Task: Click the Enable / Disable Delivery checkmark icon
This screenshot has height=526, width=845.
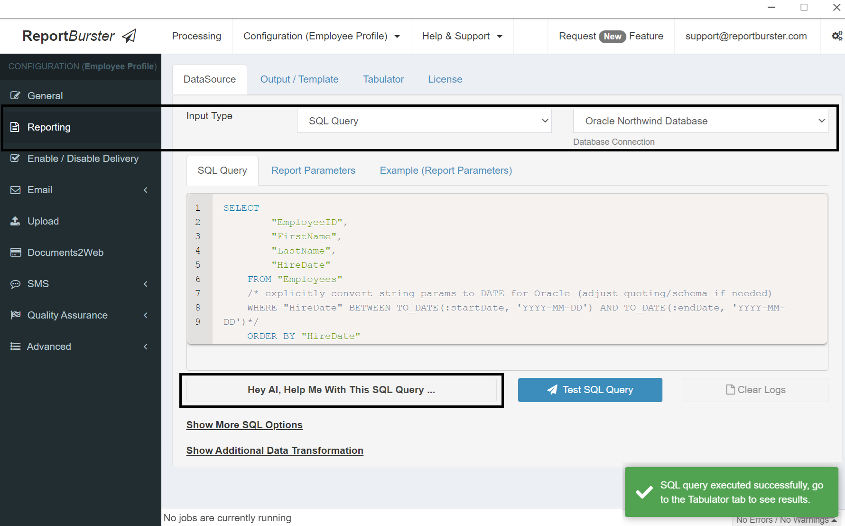Action: click(x=15, y=158)
